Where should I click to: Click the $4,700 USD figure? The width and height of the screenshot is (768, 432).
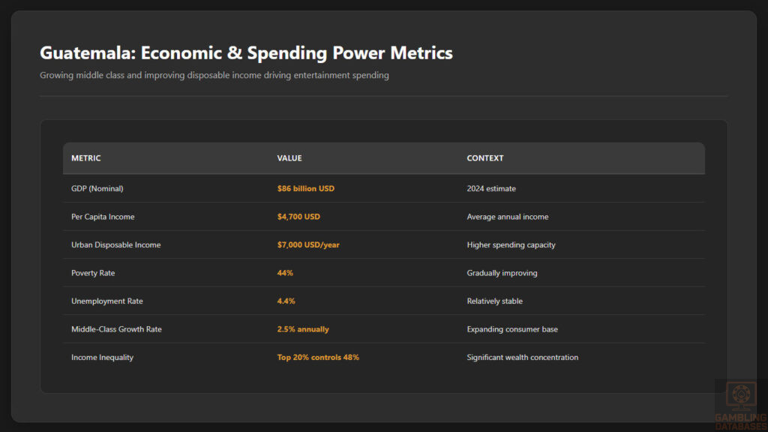pos(299,217)
